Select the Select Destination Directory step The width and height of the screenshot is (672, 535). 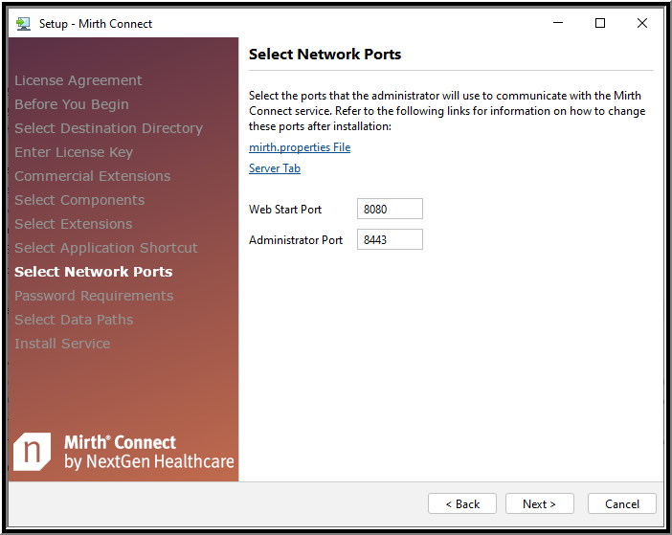[x=108, y=128]
